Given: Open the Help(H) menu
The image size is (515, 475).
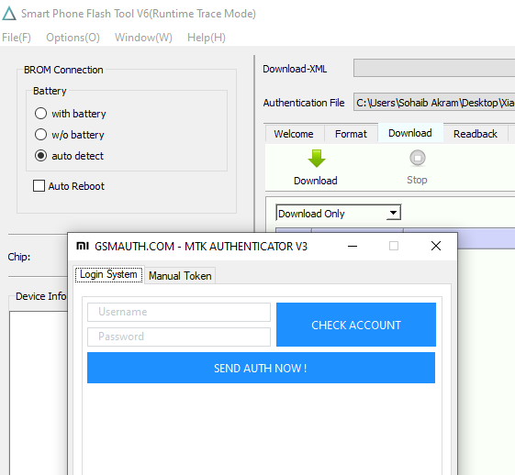Looking at the screenshot, I should point(207,38).
